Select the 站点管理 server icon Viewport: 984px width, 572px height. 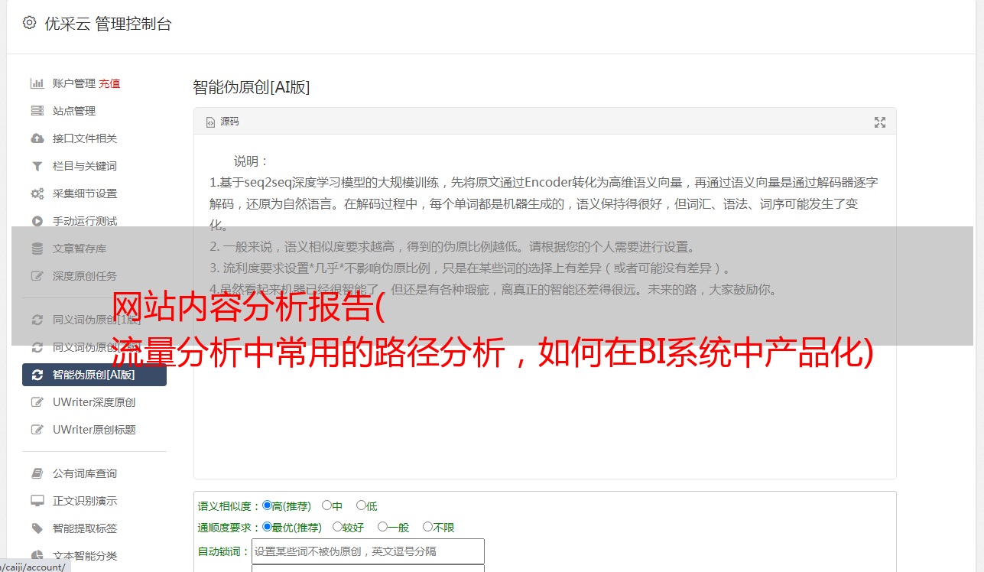(x=37, y=111)
